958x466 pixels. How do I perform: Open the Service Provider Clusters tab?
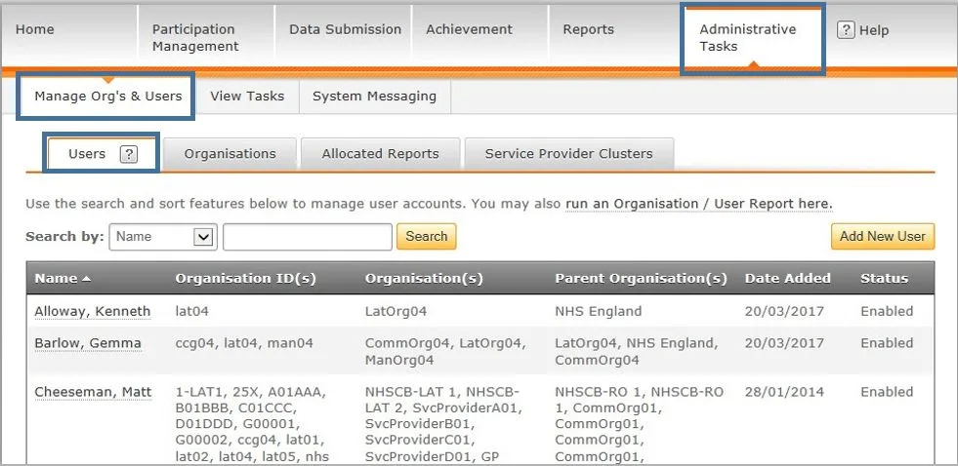click(568, 154)
